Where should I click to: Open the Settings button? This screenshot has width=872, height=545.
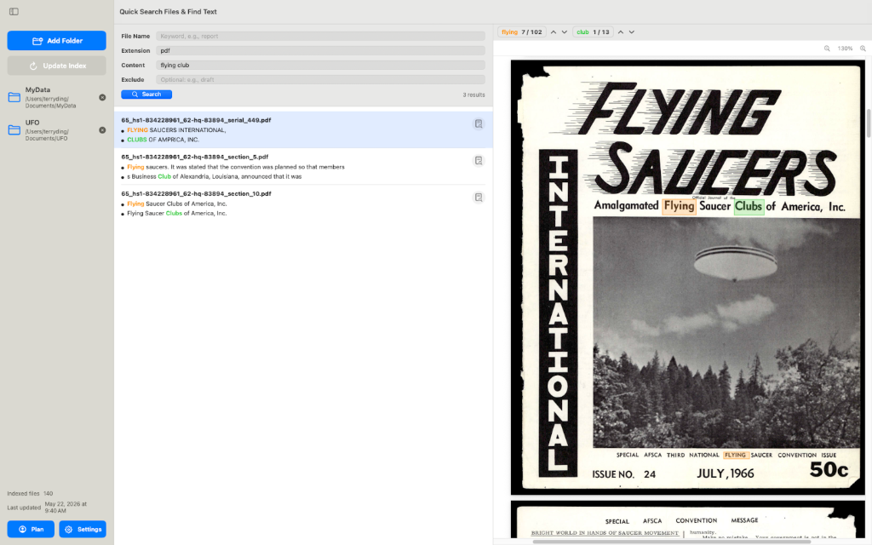tap(83, 530)
